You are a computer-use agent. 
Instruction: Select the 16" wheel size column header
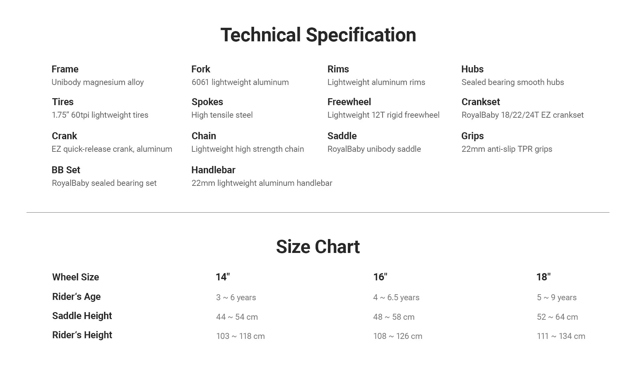380,277
